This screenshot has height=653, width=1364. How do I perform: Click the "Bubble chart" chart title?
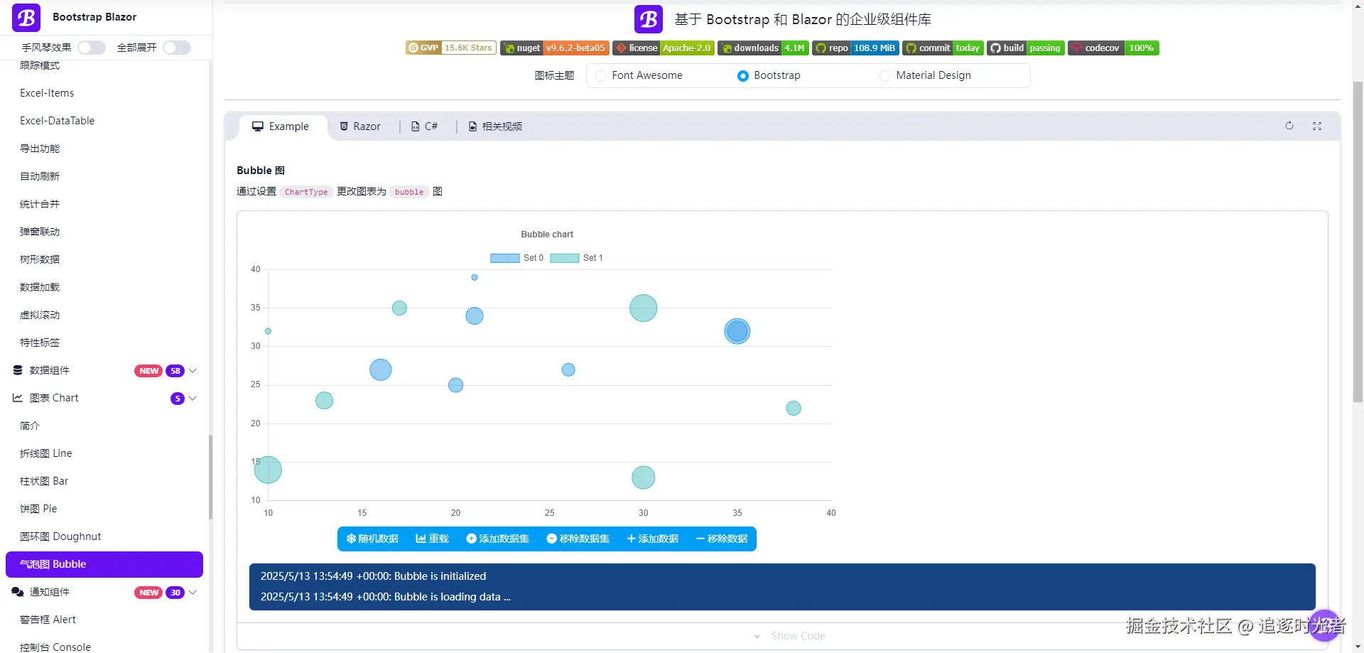tap(547, 234)
